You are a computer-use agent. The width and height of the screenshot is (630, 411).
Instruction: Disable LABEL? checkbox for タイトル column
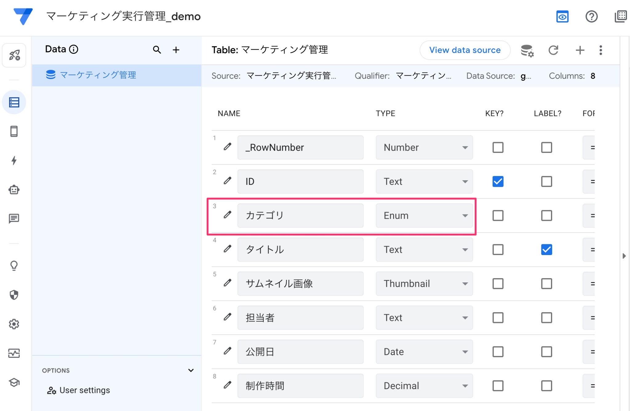click(546, 249)
